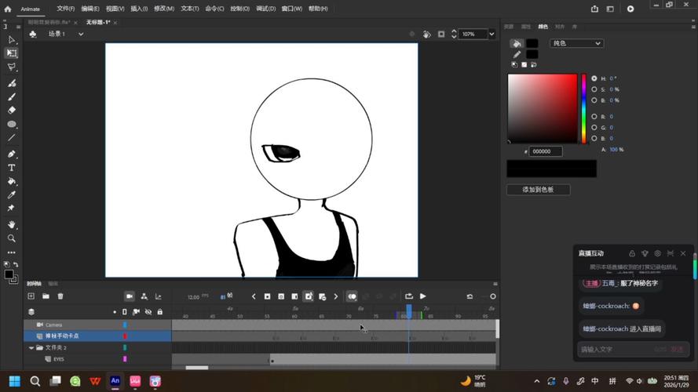Open the 纯色 color type dropdown
The width and height of the screenshot is (698, 392).
click(576, 43)
